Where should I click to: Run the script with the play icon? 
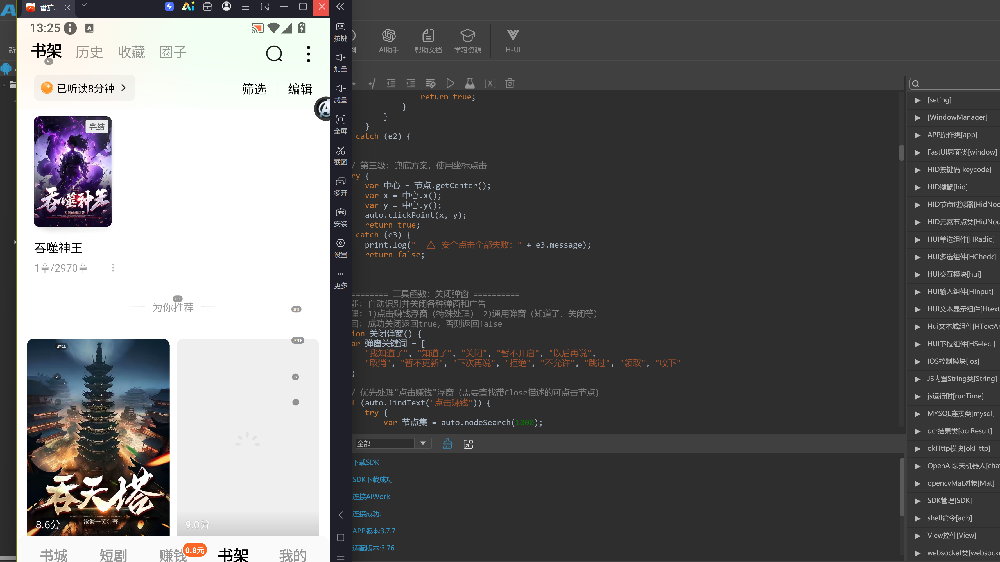[450, 83]
